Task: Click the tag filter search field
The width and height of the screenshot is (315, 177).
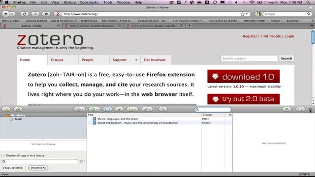Action: coord(40,161)
